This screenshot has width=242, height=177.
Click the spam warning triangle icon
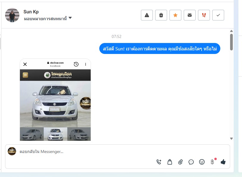pos(147,15)
